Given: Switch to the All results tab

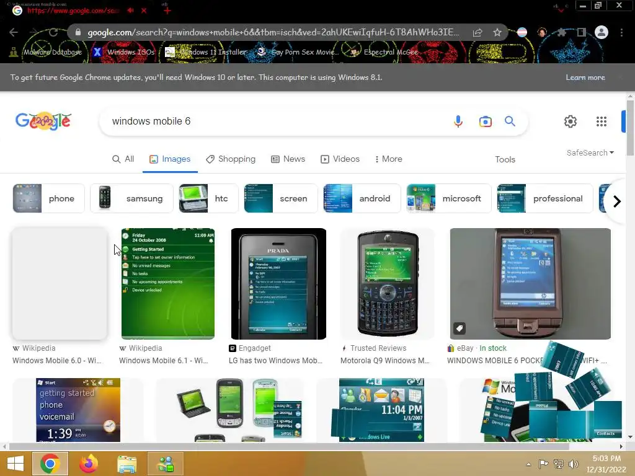Looking at the screenshot, I should pyautogui.click(x=123, y=159).
